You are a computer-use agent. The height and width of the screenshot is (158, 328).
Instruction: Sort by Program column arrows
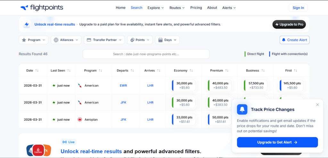point(100,71)
